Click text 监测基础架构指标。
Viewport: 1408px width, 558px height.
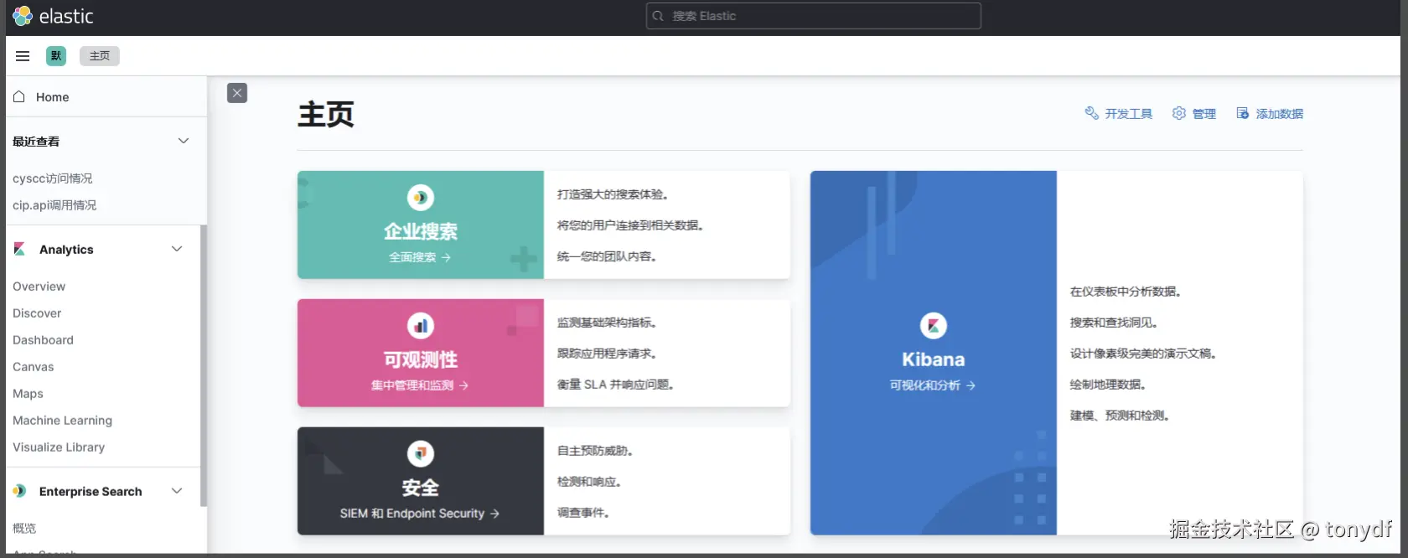(x=607, y=323)
